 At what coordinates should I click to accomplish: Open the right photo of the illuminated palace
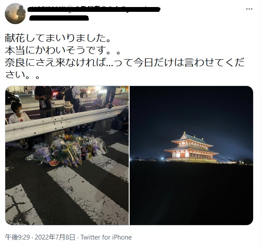click(191, 155)
